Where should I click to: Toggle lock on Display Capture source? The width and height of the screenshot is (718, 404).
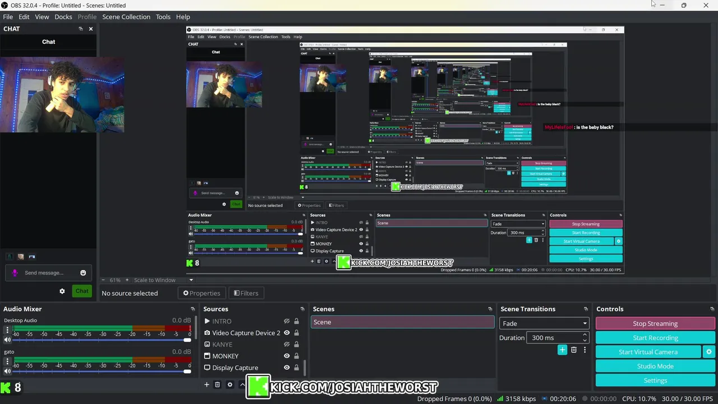(296, 368)
